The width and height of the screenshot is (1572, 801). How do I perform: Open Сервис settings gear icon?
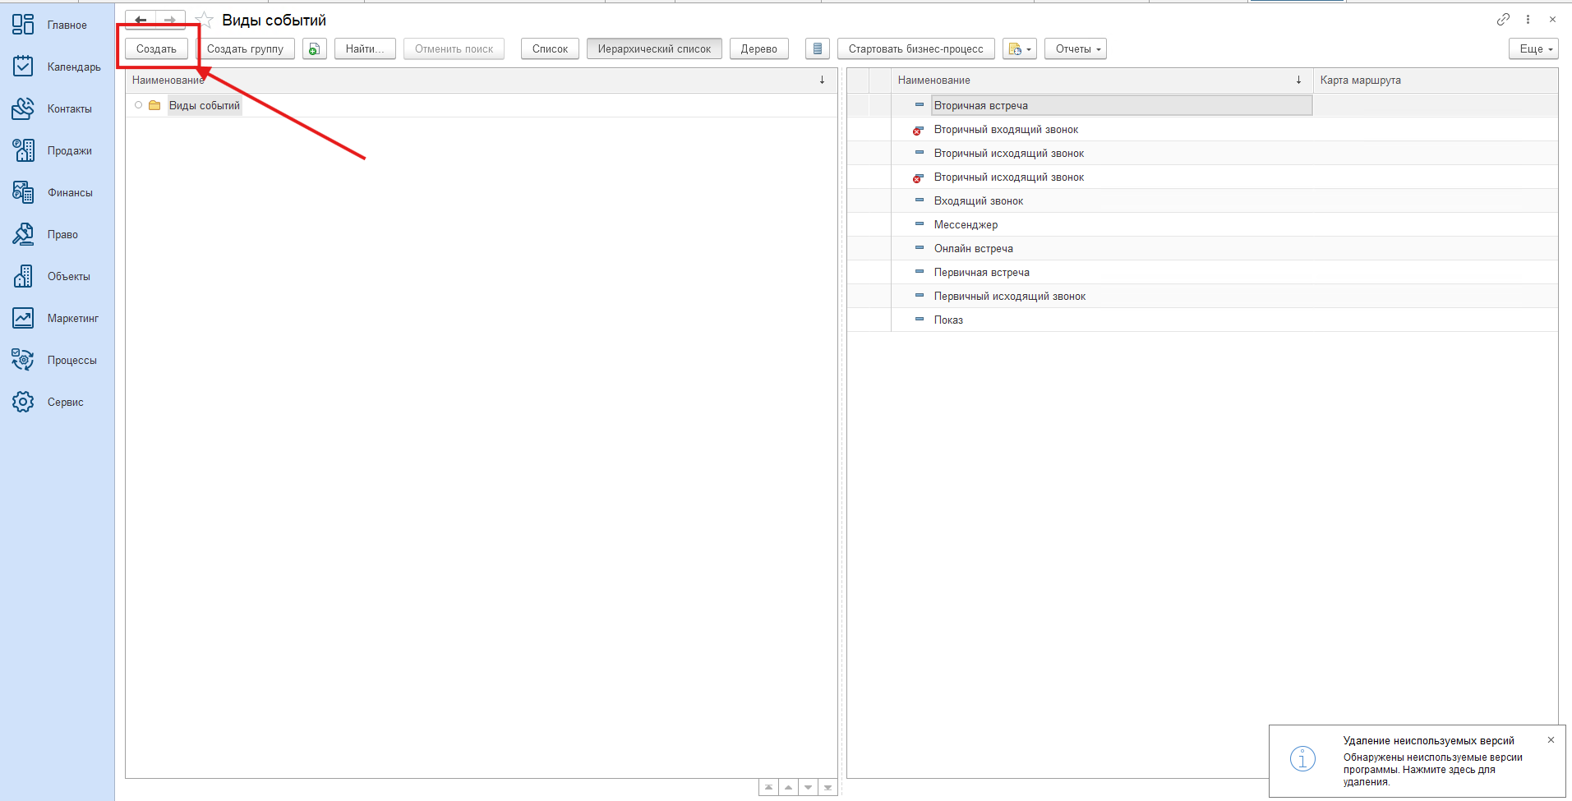(x=23, y=402)
